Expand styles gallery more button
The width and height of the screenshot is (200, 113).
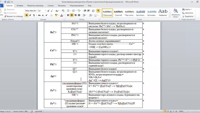point(170,16)
